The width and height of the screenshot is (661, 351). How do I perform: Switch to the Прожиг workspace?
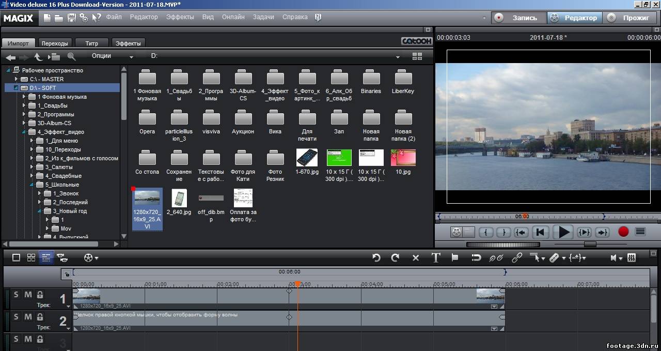pos(630,18)
